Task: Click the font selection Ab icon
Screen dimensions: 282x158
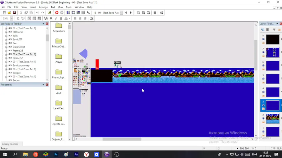Action: click(46, 18)
